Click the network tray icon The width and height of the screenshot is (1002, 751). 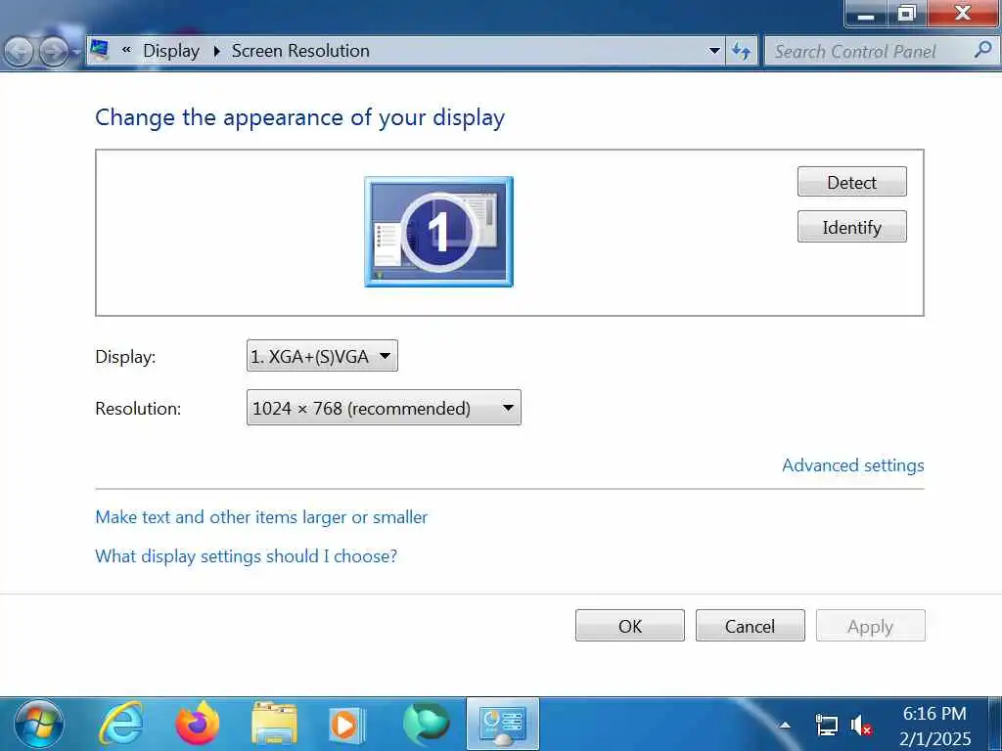tap(827, 726)
